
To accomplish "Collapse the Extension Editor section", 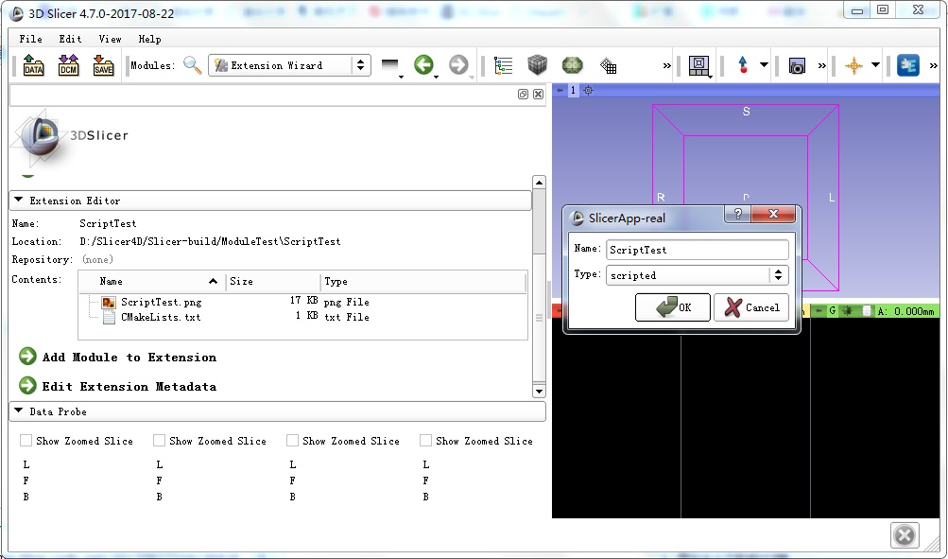I will (x=270, y=201).
